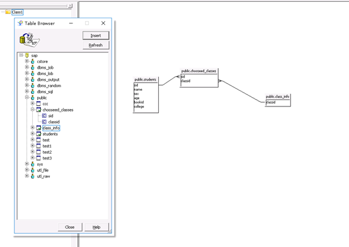
Task: Select the ccc table icon
Action: pos(38,103)
